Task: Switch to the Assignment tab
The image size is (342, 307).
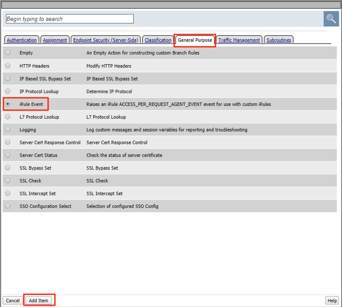Action: 55,40
